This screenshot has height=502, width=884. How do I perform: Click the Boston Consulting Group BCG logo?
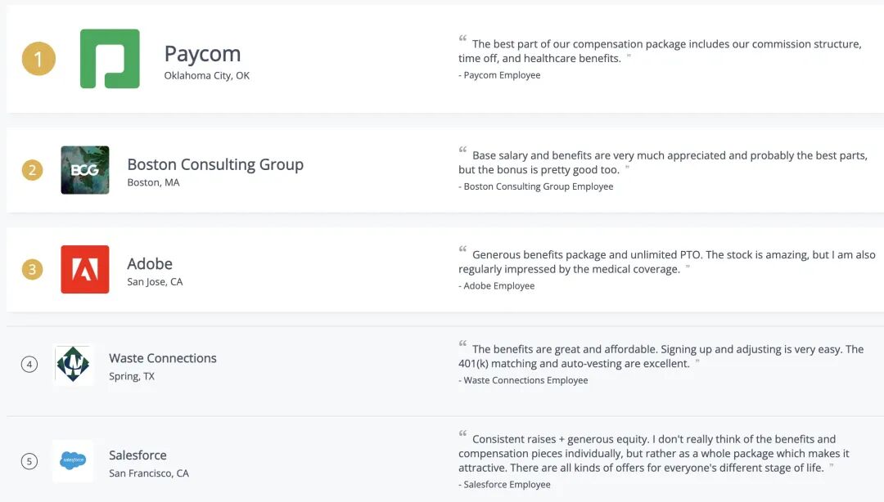(x=84, y=170)
